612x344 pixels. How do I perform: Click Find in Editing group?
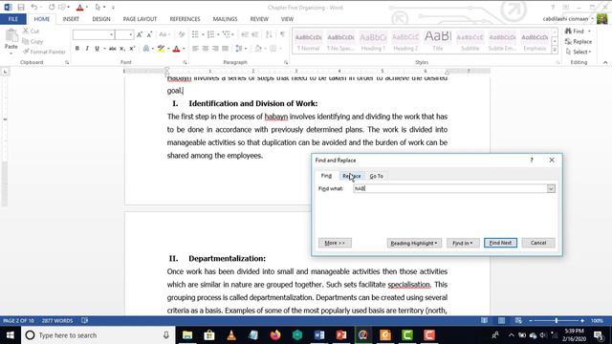pos(576,31)
